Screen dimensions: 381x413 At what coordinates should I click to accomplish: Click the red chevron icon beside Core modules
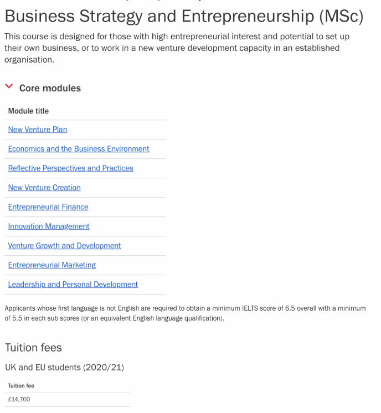coord(9,86)
